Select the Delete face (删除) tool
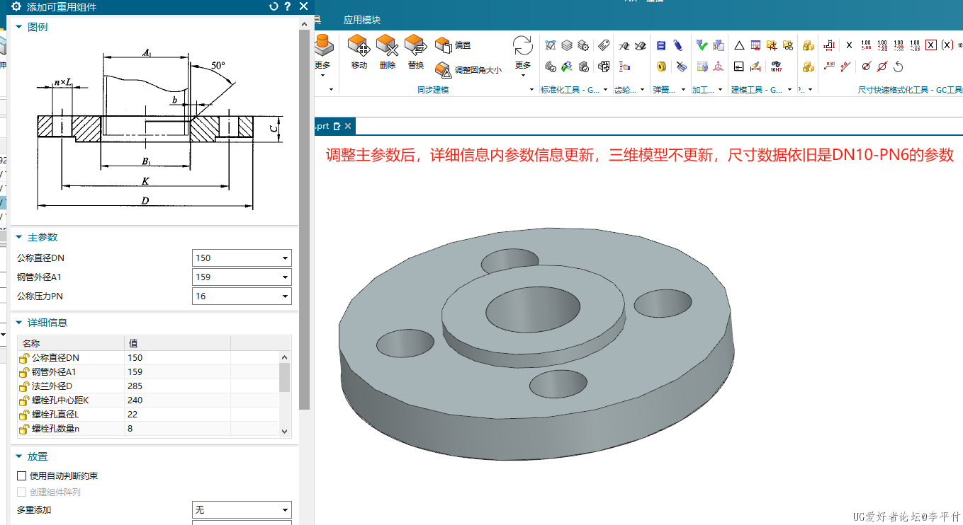The width and height of the screenshot is (963, 525). click(388, 51)
